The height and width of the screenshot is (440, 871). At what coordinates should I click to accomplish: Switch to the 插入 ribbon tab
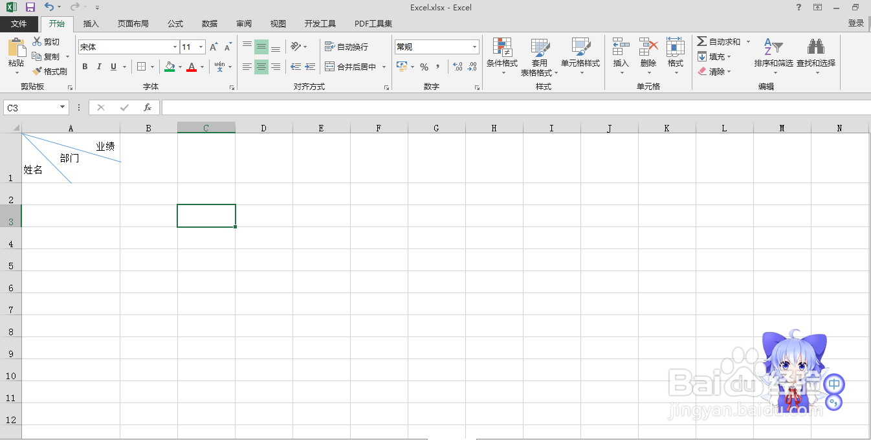tap(91, 23)
